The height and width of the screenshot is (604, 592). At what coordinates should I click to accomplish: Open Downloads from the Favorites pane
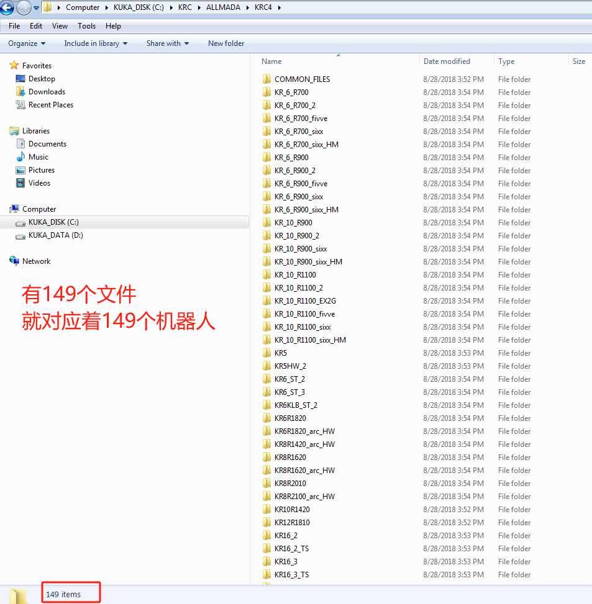point(46,91)
